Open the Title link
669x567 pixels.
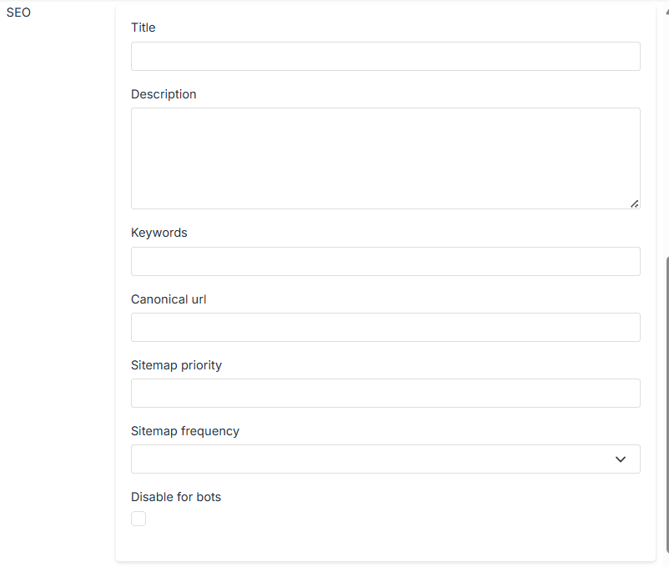pyautogui.click(x=143, y=28)
